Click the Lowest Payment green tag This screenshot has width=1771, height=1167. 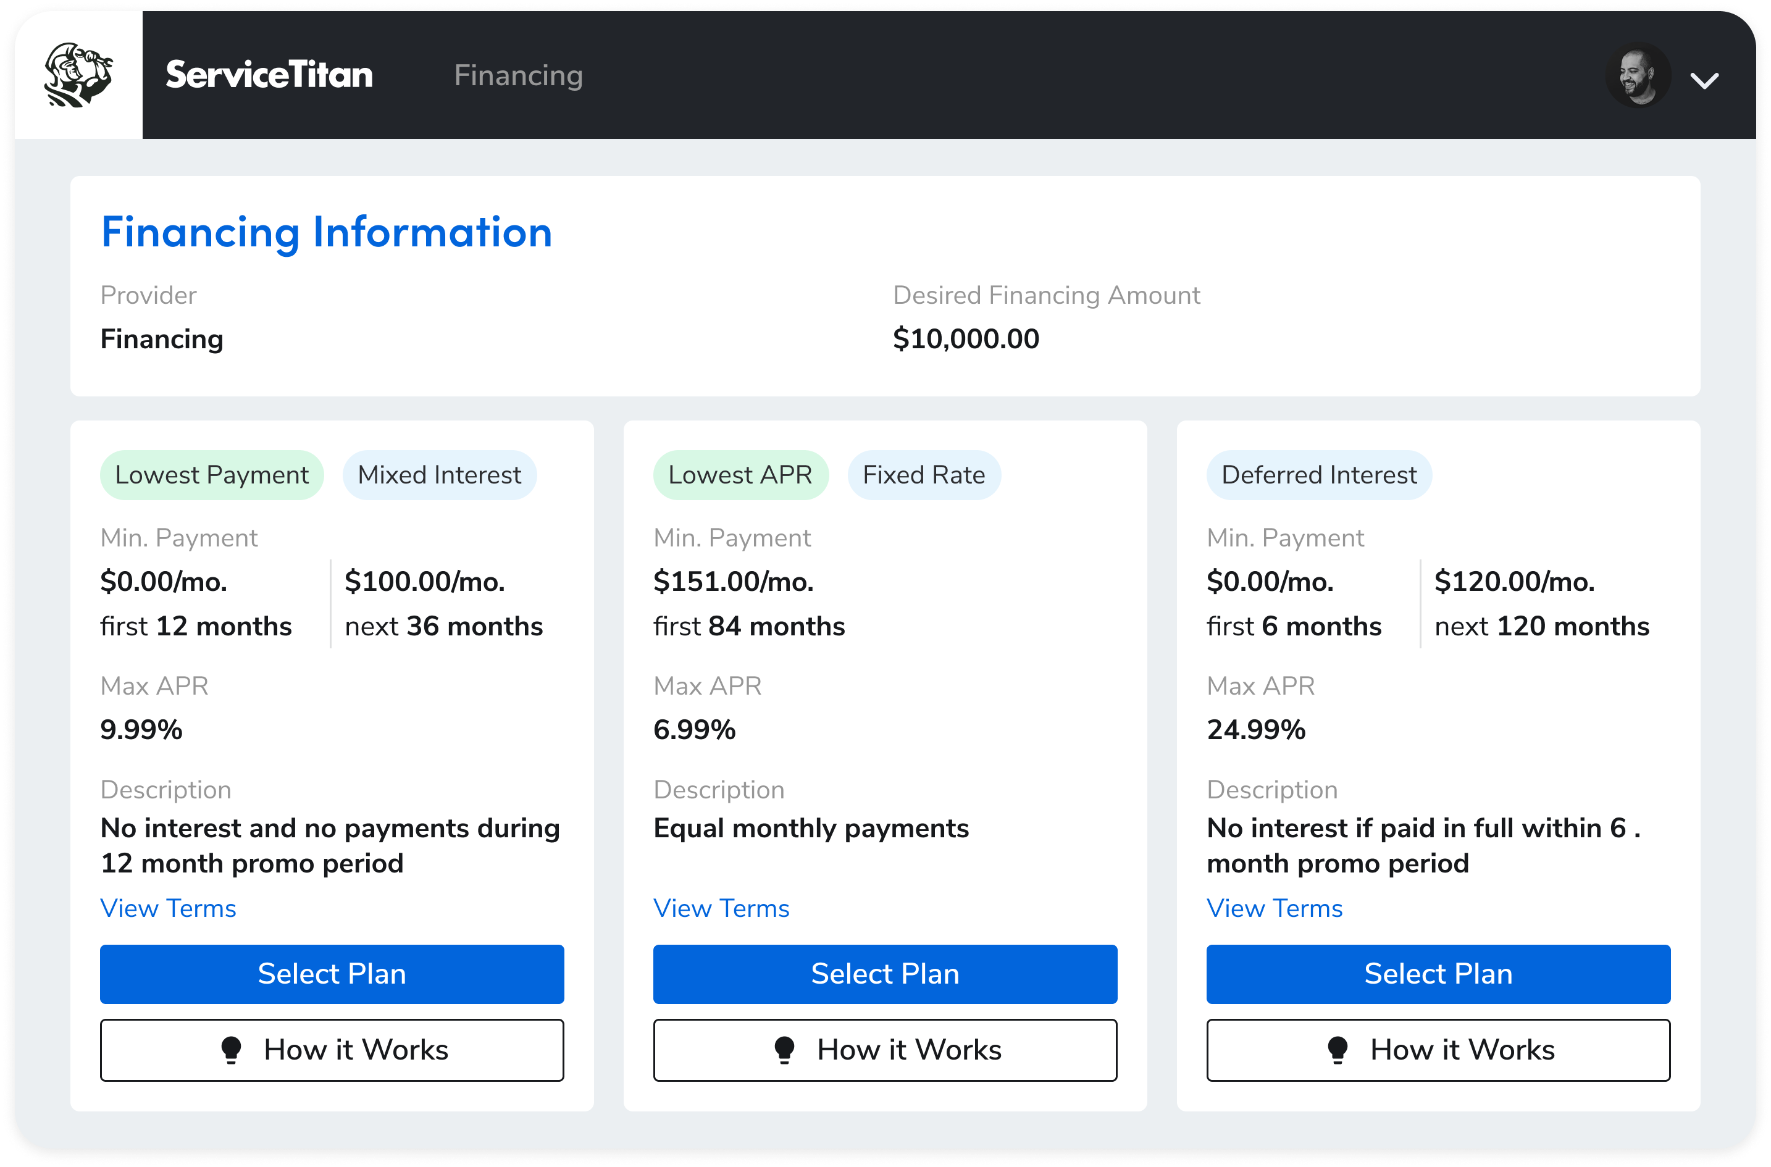pos(211,475)
